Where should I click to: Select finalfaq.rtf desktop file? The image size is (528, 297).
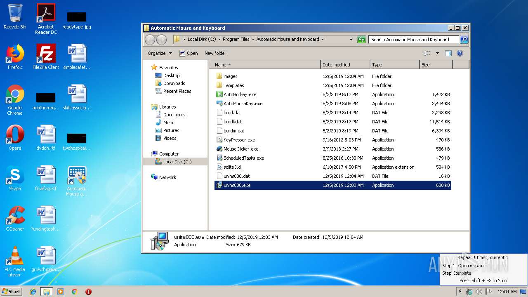[46, 178]
